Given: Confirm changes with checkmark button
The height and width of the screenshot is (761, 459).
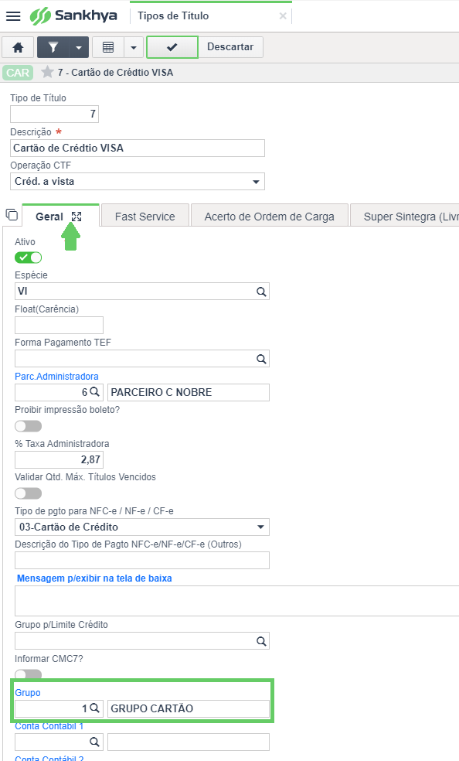Looking at the screenshot, I should pos(172,47).
